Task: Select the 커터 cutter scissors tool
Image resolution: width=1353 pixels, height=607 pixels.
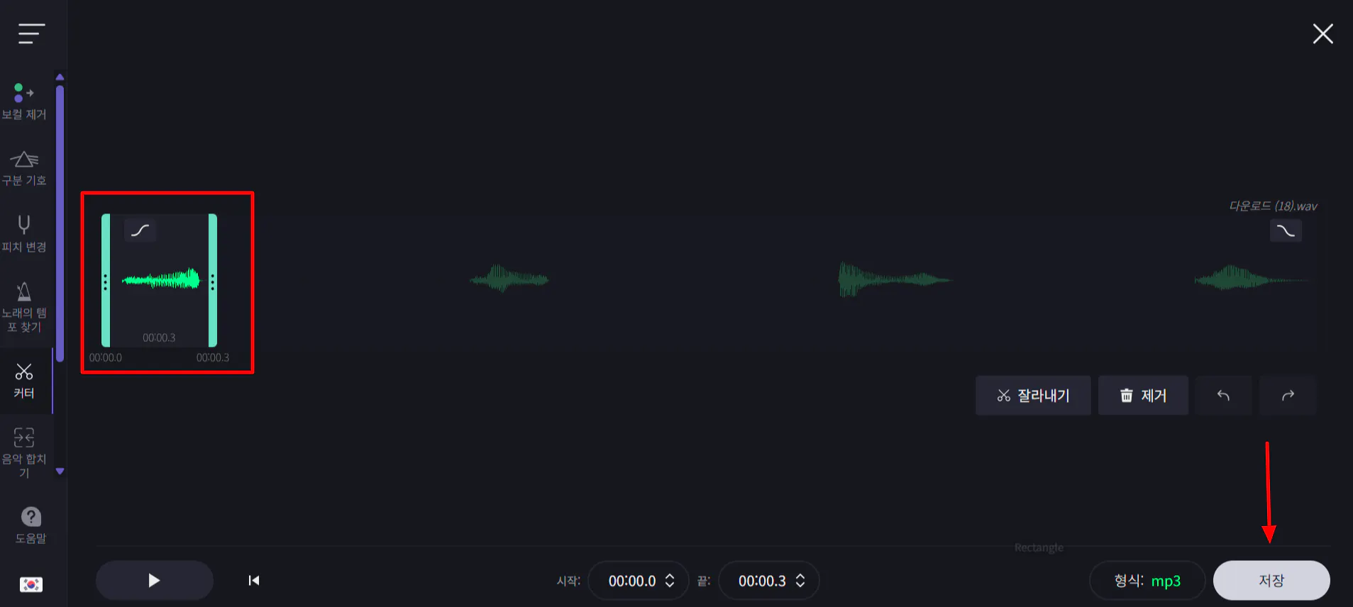Action: (24, 381)
